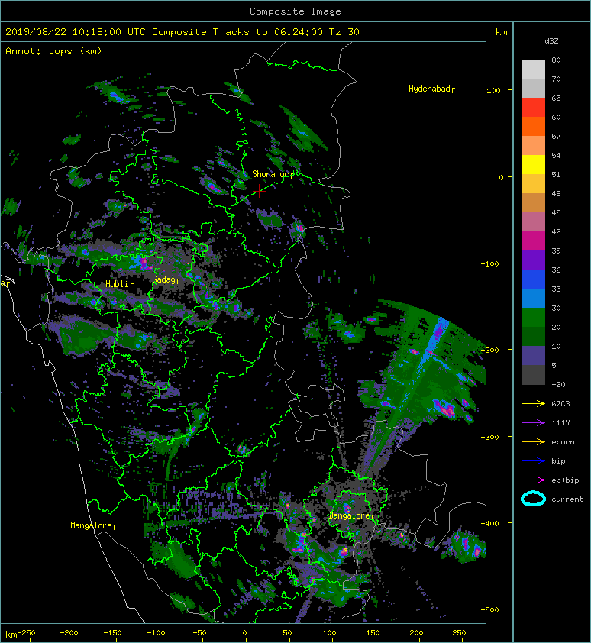This screenshot has height=643, width=591.
Task: Click the blue bip arrow in legend
Action: (533, 461)
